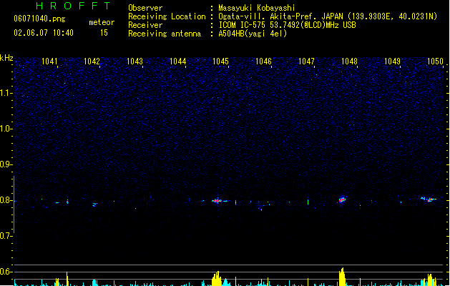Click the A504HB(yagi 4el) antenna text
The height and width of the screenshot is (286, 450).
253,34
